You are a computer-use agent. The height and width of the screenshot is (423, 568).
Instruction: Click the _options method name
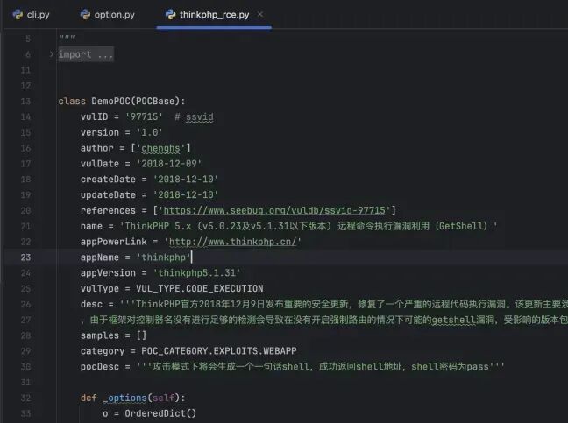pos(124,398)
